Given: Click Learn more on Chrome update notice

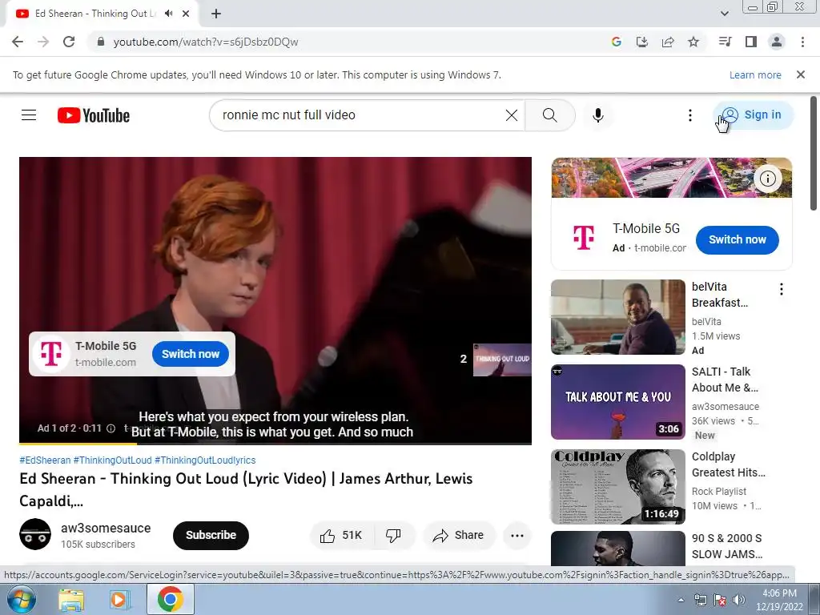Looking at the screenshot, I should click(x=754, y=74).
